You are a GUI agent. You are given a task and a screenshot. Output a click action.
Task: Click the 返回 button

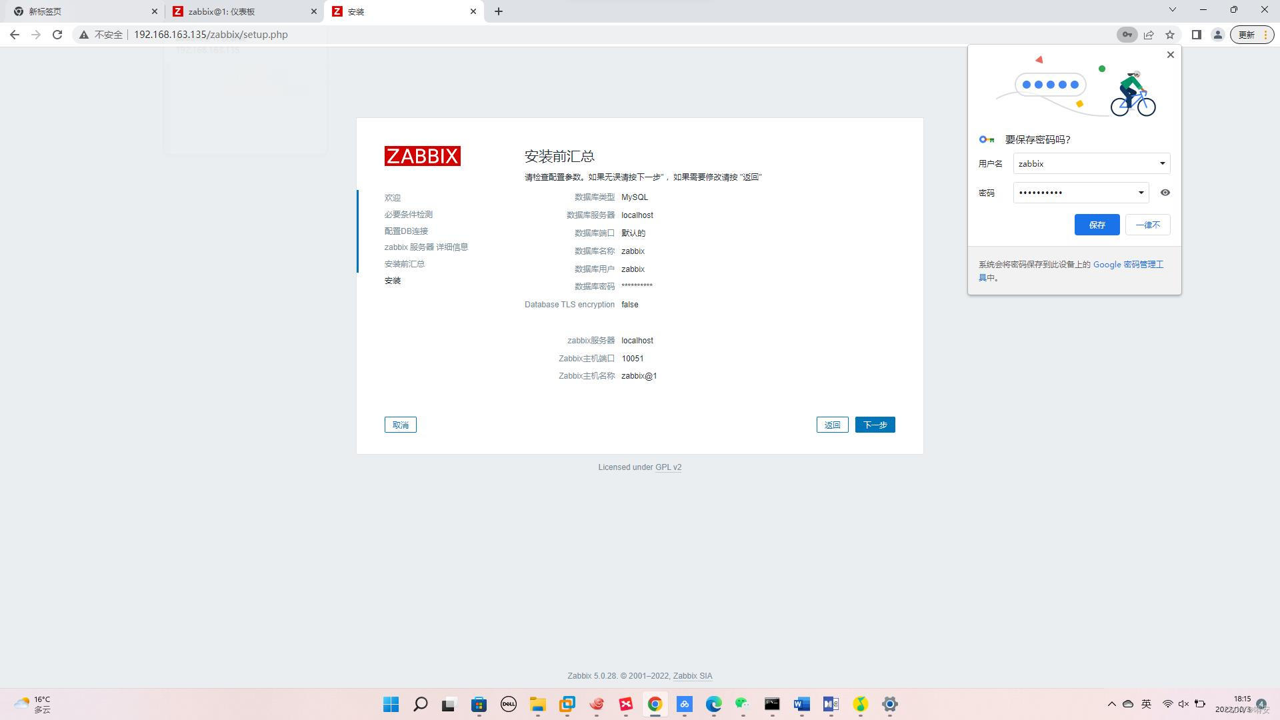[x=832, y=425]
